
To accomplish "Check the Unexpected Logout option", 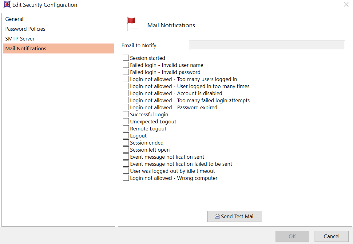I will pyautogui.click(x=126, y=121).
